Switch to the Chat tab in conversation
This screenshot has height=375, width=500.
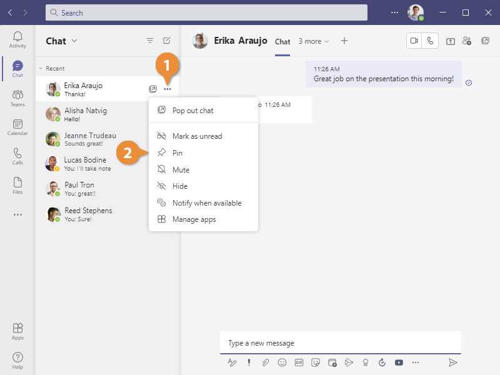282,42
